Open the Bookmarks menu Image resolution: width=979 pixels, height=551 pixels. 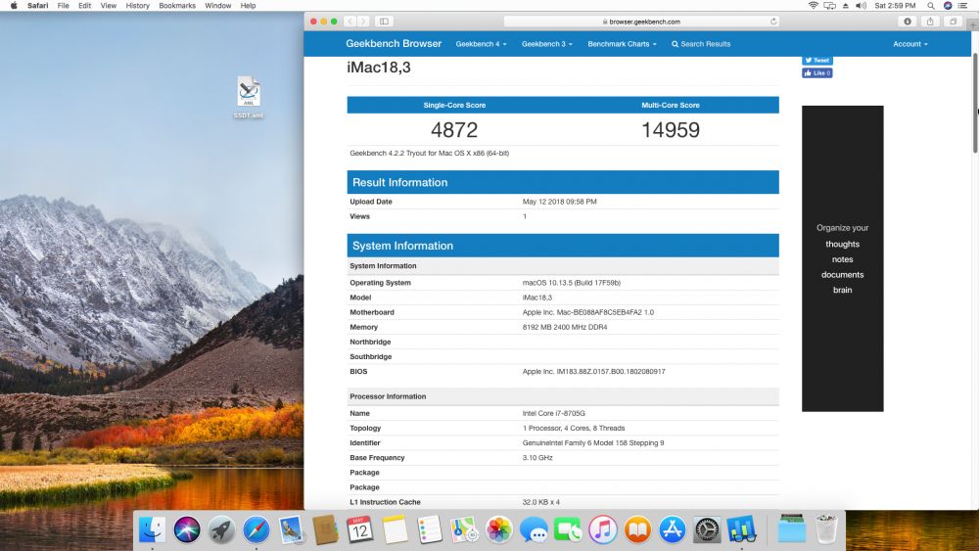tap(176, 6)
